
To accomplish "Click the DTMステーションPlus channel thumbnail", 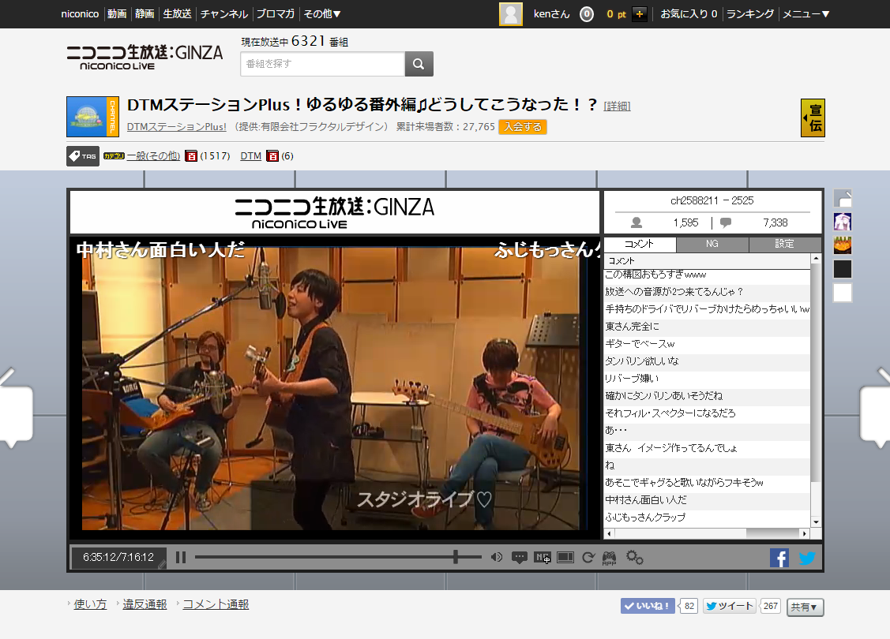I will (x=92, y=117).
